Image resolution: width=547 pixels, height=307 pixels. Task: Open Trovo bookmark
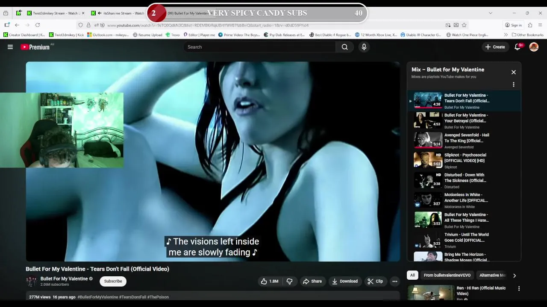point(173,35)
